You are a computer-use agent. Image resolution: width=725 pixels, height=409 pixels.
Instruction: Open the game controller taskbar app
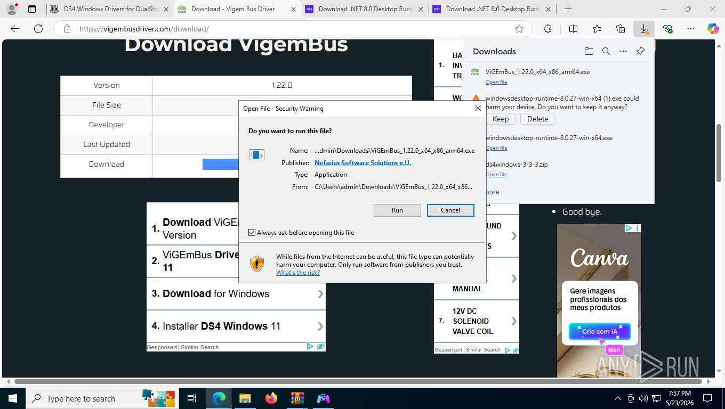click(323, 398)
